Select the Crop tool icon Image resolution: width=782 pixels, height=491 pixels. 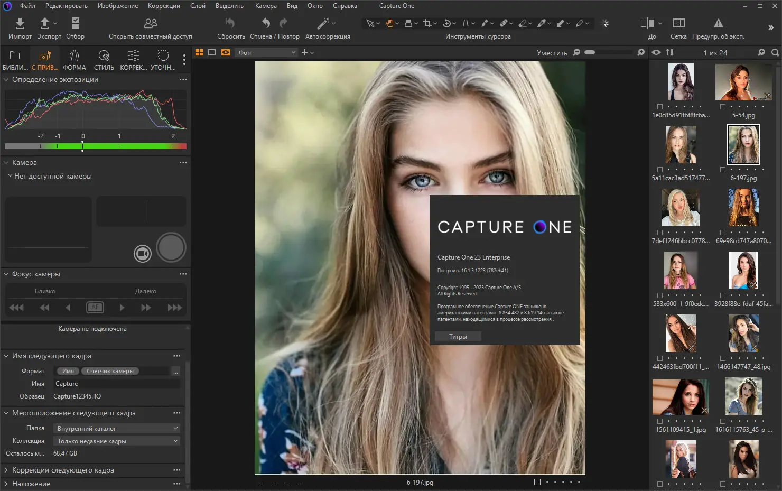pyautogui.click(x=427, y=23)
